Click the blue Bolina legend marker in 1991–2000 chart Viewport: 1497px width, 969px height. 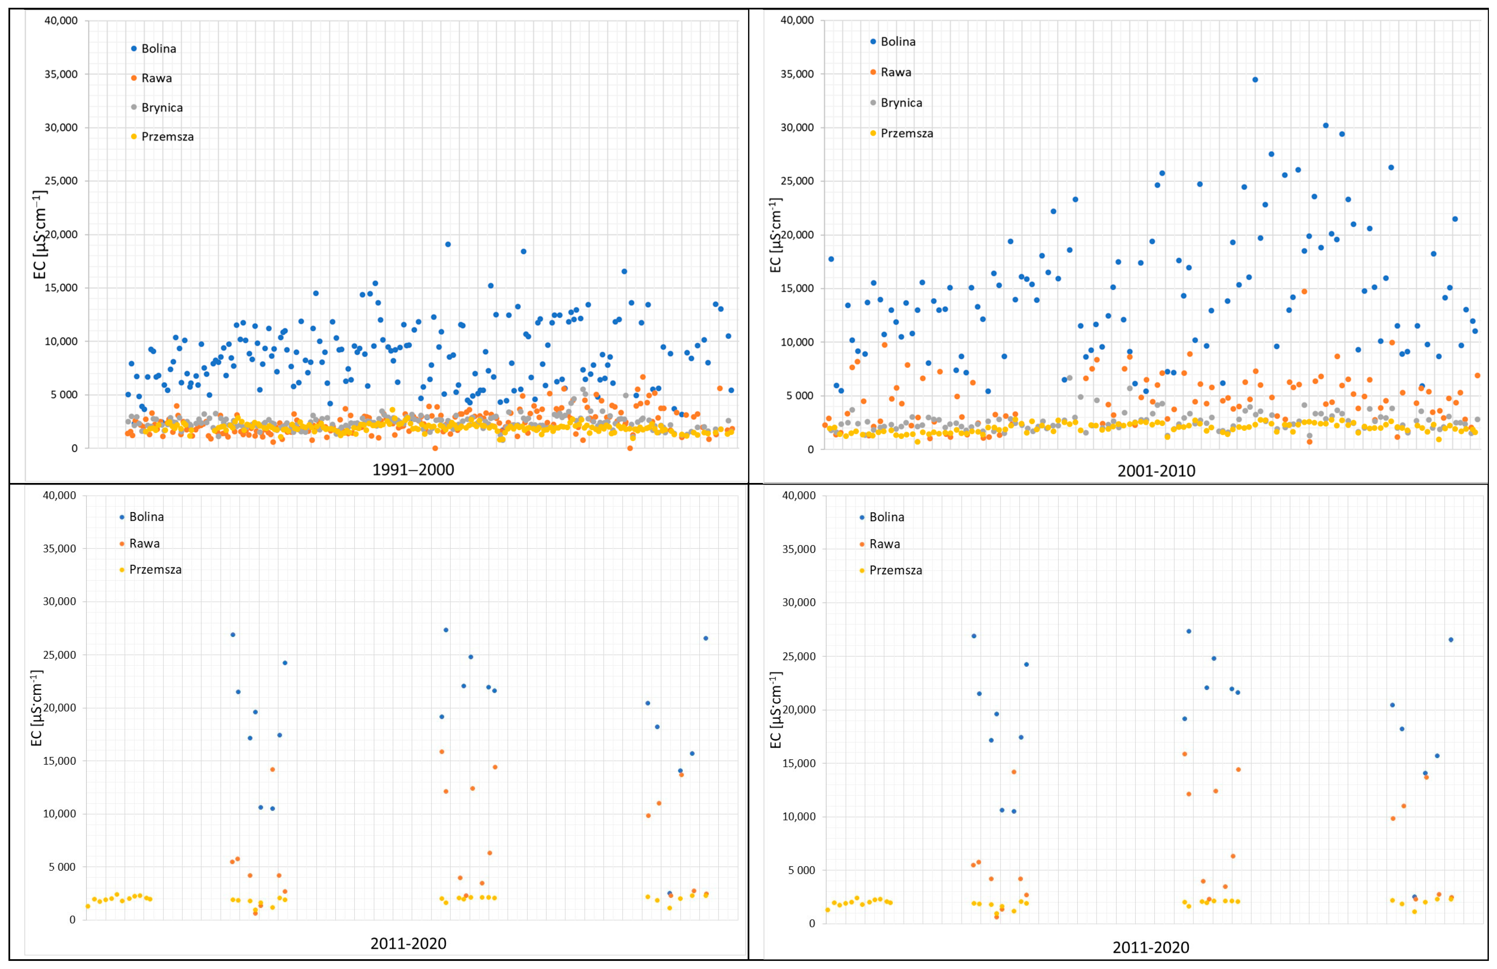click(x=133, y=48)
